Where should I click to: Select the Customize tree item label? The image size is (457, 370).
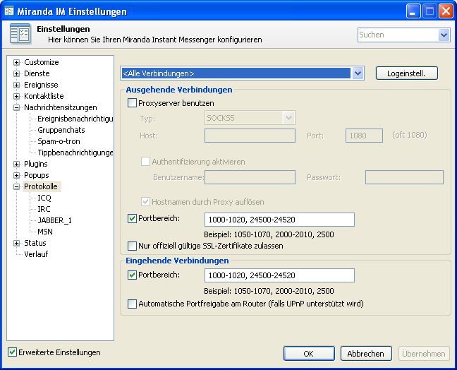pyautogui.click(x=42, y=62)
